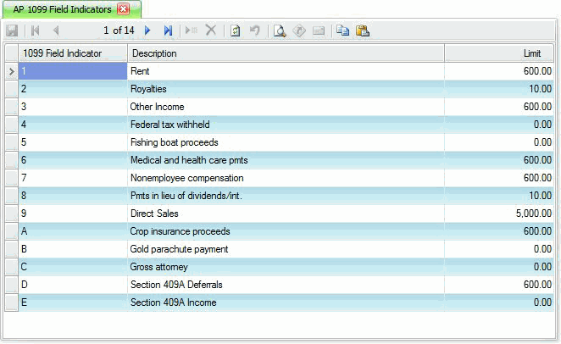Select the AP 1099 Field Indicators tab
Image resolution: width=561 pixels, height=344 pixels.
tap(63, 8)
